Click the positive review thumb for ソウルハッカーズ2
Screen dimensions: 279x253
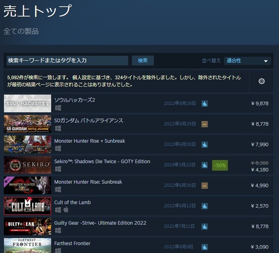205,103
